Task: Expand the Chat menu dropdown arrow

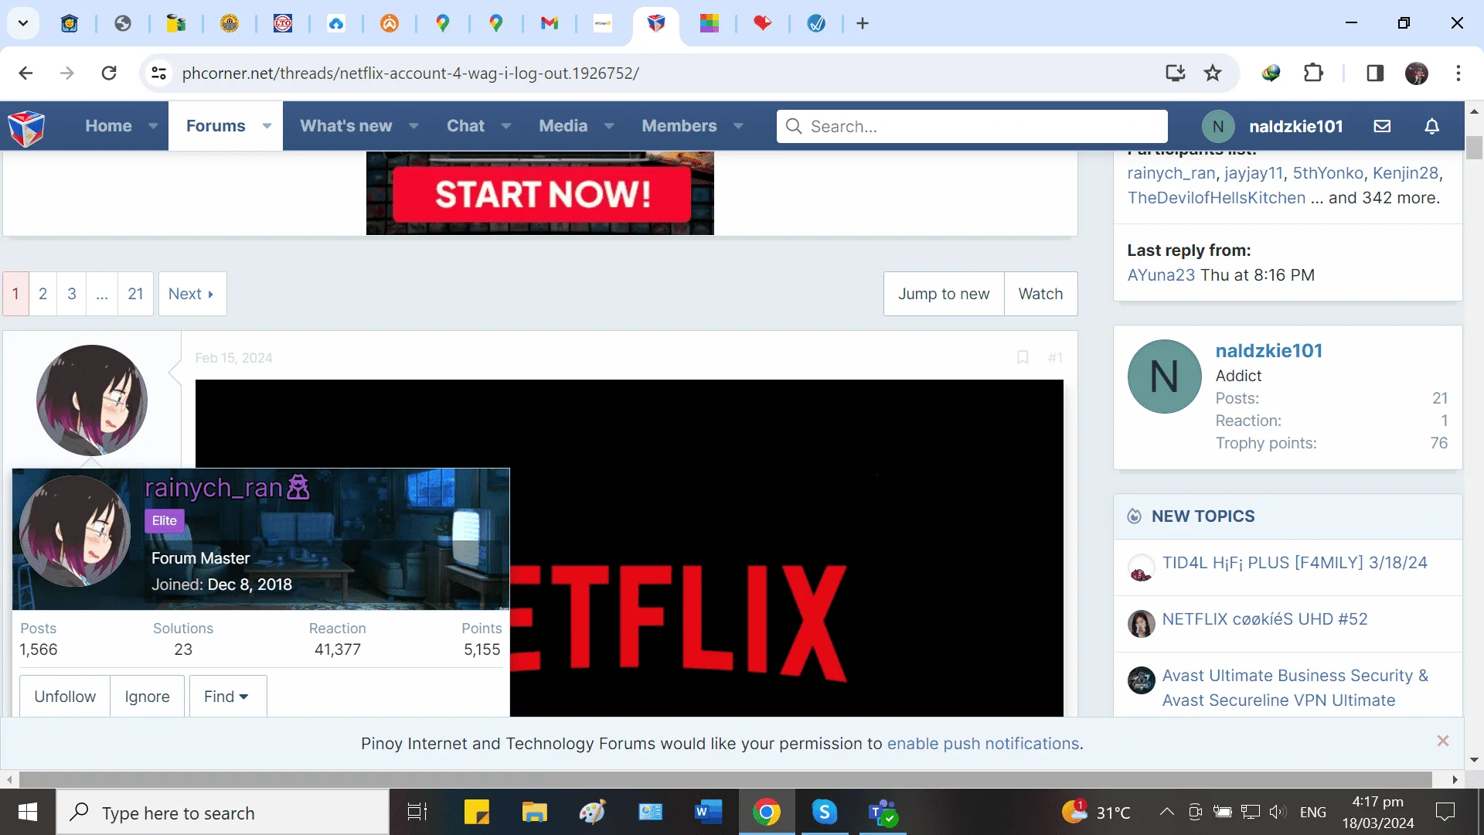Action: tap(506, 126)
